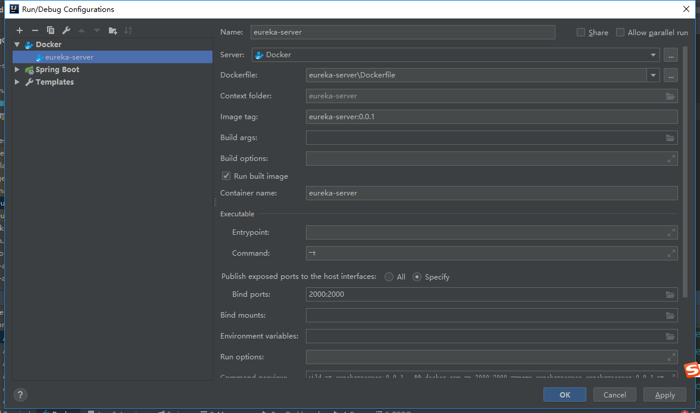Open Environment variables editor icon
700x413 pixels.
point(670,336)
